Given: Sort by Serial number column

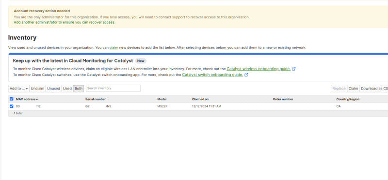Looking at the screenshot, I should coord(96,99).
